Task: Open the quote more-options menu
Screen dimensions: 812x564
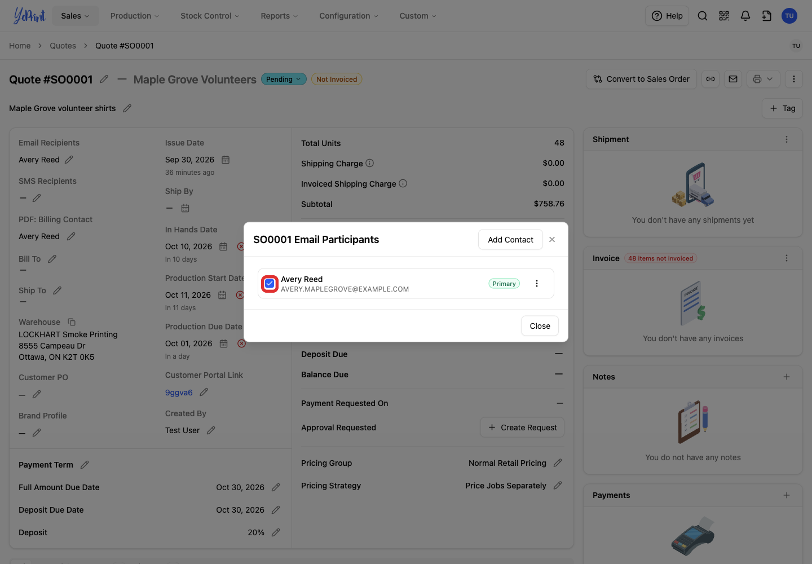Action: 794,79
